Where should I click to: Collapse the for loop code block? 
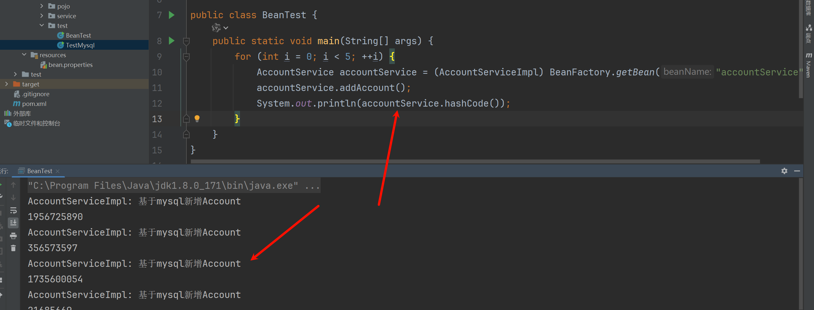point(186,57)
